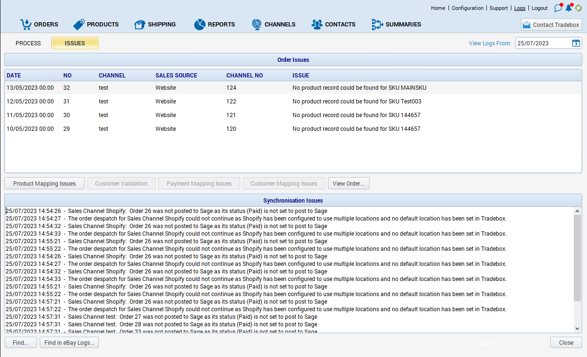Click the green refresh sync icon
The height and width of the screenshot is (357, 587).
pos(578,8)
